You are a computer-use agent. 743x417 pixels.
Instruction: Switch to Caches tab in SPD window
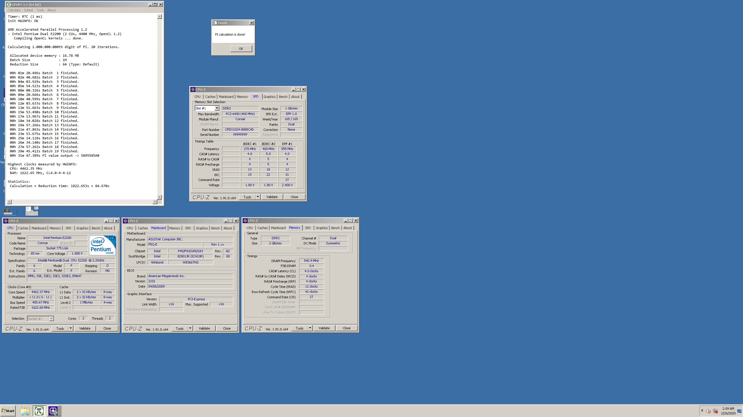click(210, 97)
